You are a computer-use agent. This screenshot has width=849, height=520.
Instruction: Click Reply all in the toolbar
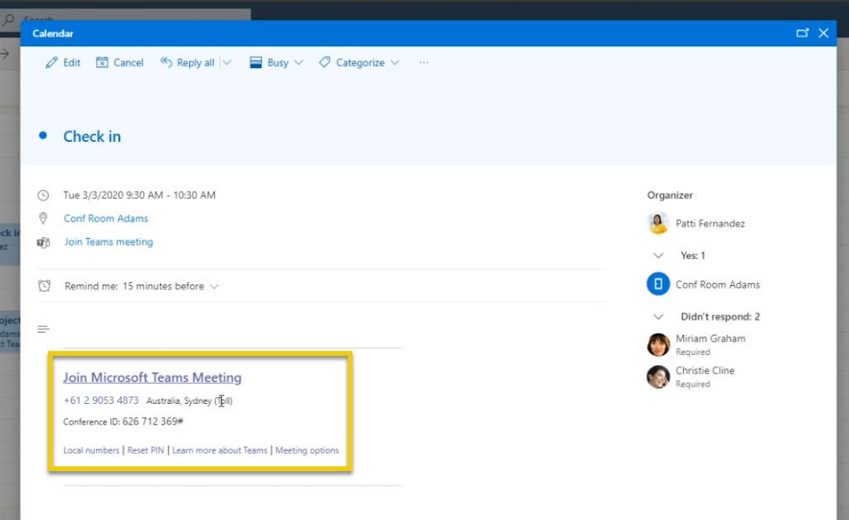click(x=187, y=63)
